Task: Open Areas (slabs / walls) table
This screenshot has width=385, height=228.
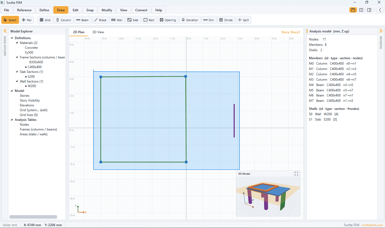Action: click(x=33, y=134)
